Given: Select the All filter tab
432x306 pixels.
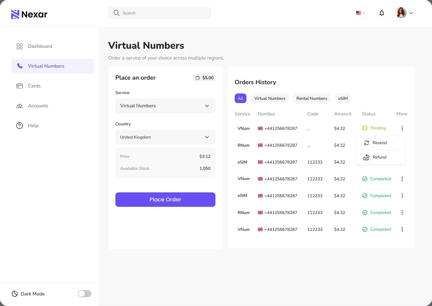Looking at the screenshot, I should [x=240, y=98].
